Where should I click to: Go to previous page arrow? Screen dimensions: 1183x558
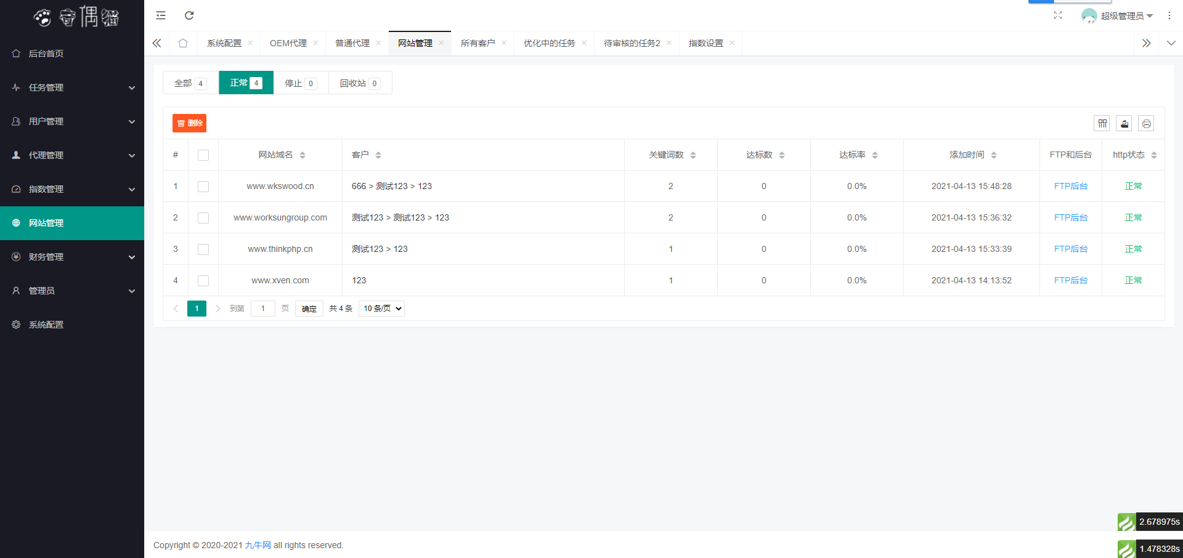[x=176, y=309]
